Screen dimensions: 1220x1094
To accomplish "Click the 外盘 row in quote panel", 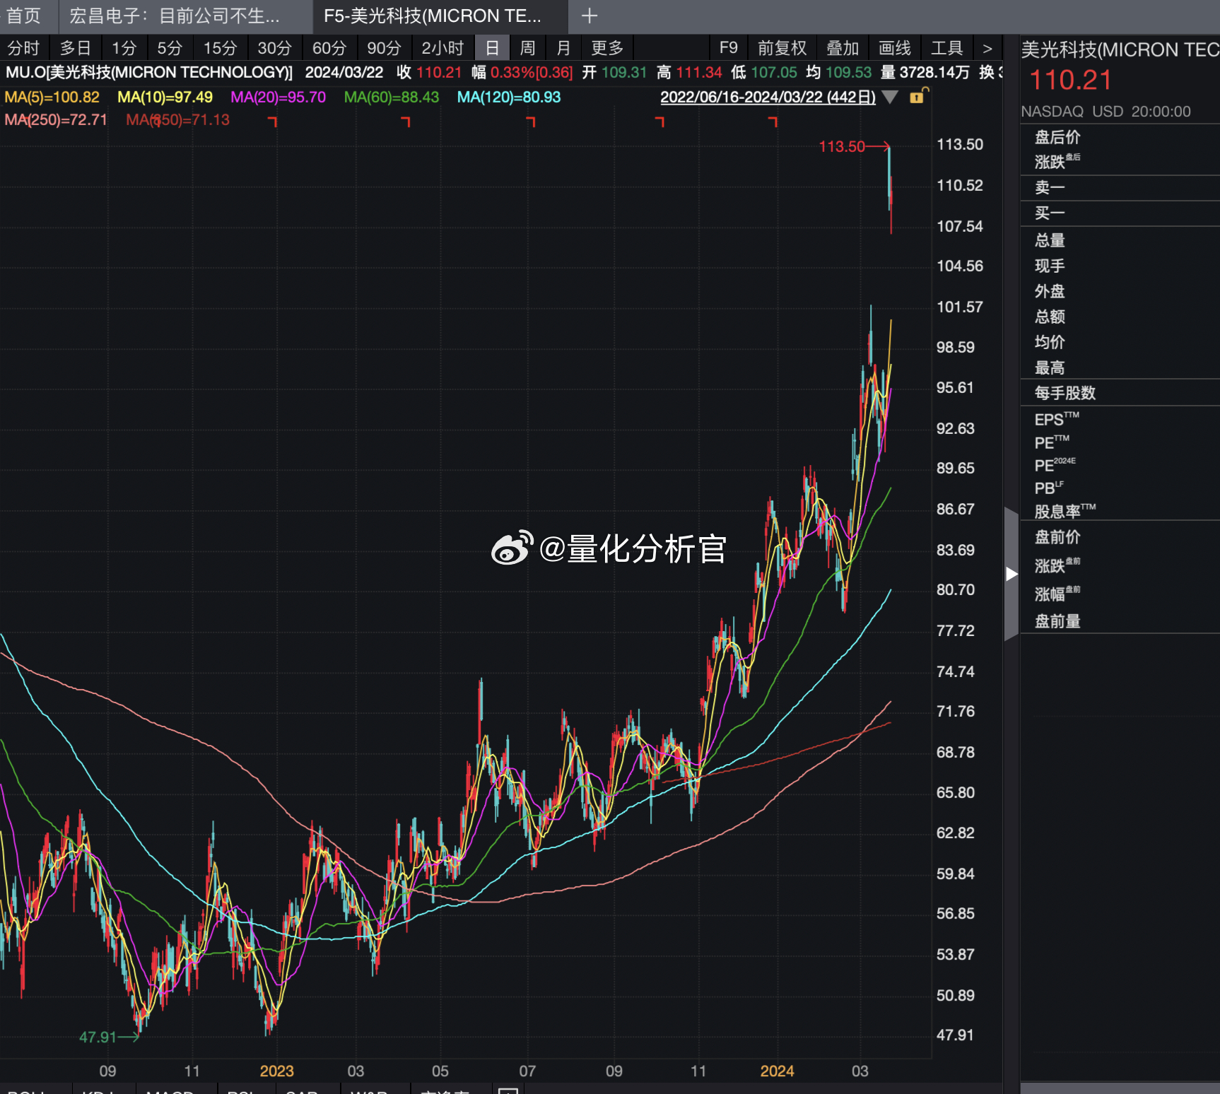I will [1120, 291].
